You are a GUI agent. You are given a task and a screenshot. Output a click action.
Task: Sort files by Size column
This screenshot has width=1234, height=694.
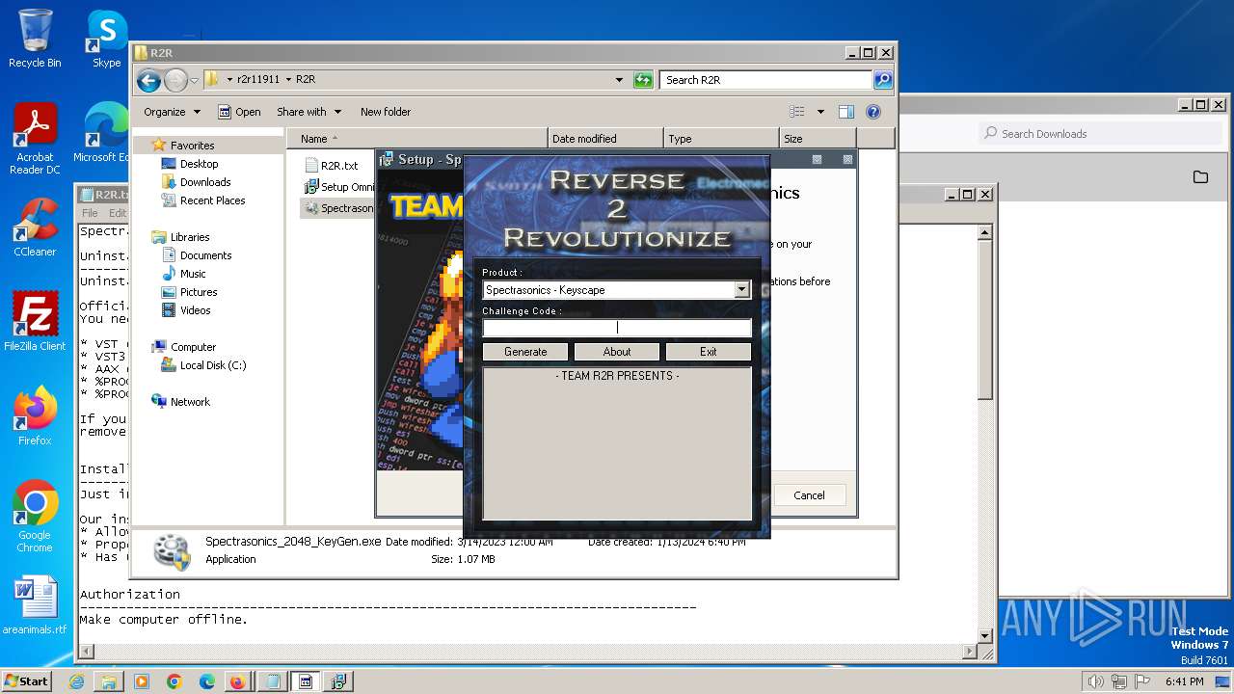coord(818,139)
